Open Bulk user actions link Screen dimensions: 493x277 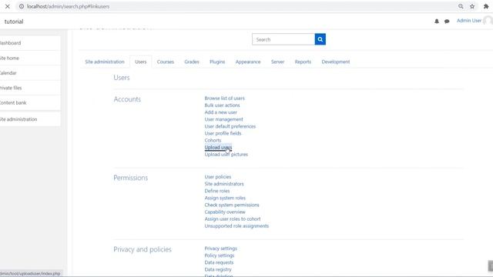222,105
